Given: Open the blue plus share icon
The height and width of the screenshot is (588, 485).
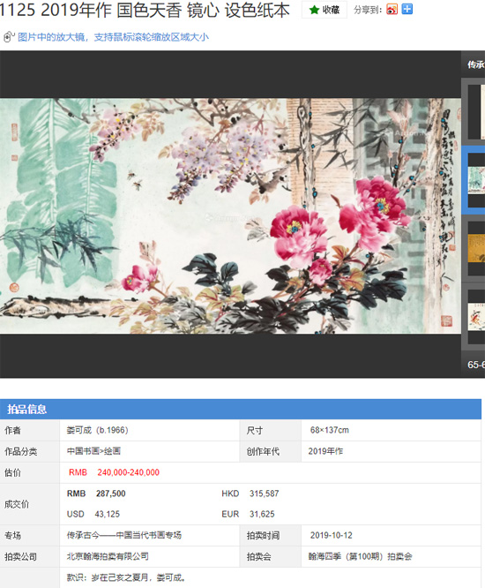Looking at the screenshot, I should tap(407, 9).
